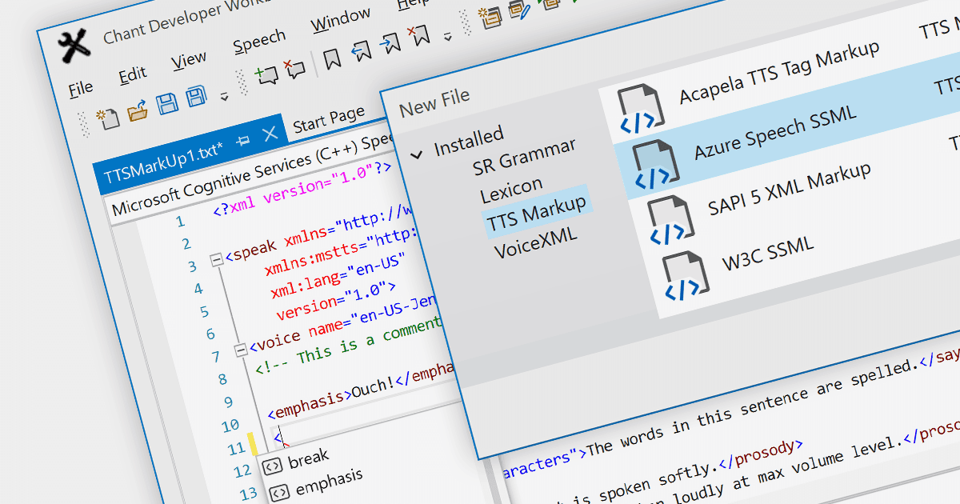Click line number 11 in editor gutter
The image size is (960, 504).
point(236,449)
